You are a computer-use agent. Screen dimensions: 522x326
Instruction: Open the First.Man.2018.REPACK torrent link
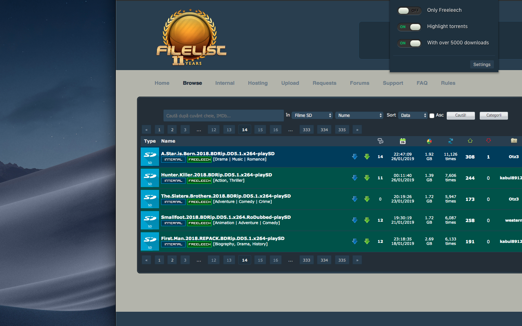pos(223,238)
